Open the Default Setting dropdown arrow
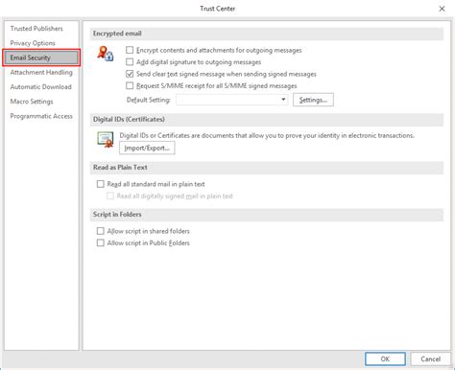455x370 pixels. (x=283, y=100)
